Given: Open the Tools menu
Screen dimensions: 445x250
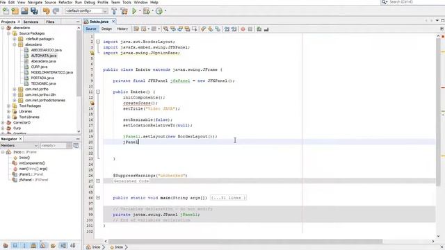Looking at the screenshot, I should tap(127, 2).
